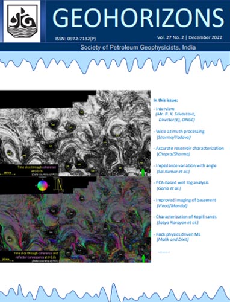Screen dimensions: 230x302
Task: Click the 'Vol. 27 No. 2 | December 2022' text
Action: (190, 37)
